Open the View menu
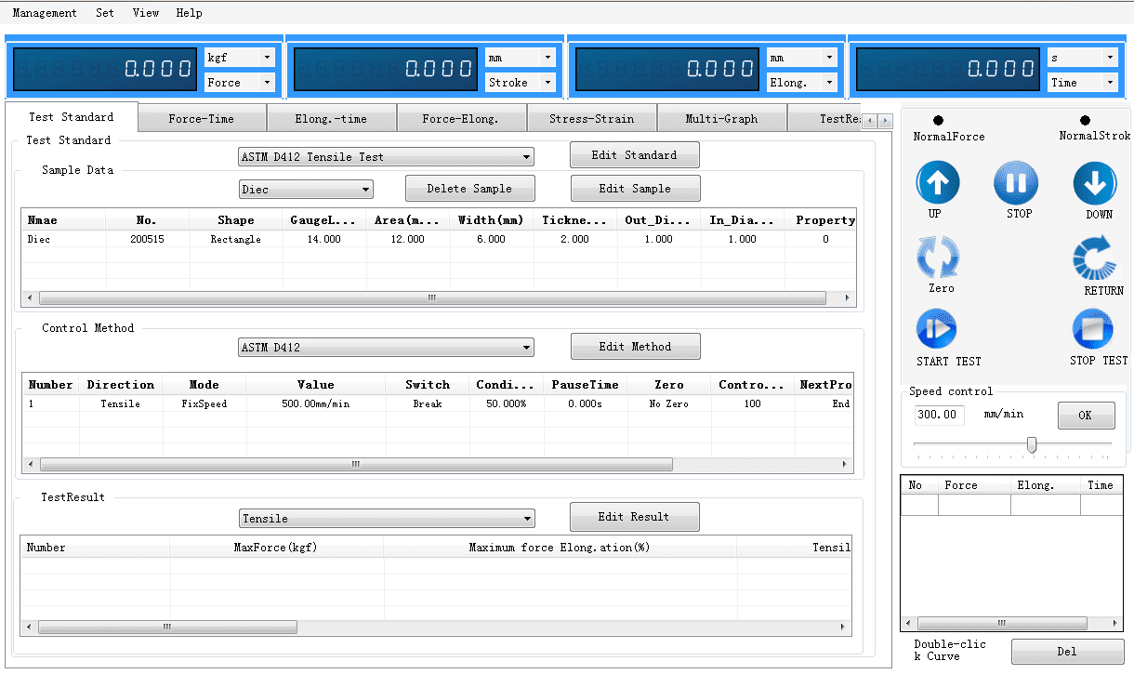 (x=145, y=13)
